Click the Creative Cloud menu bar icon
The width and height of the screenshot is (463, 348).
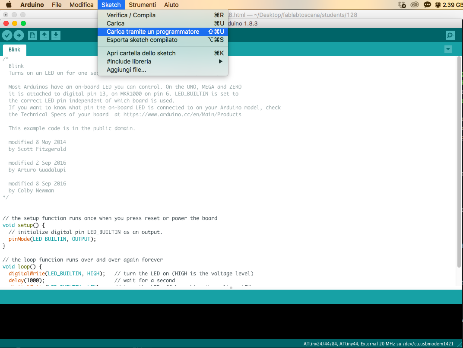(415, 5)
